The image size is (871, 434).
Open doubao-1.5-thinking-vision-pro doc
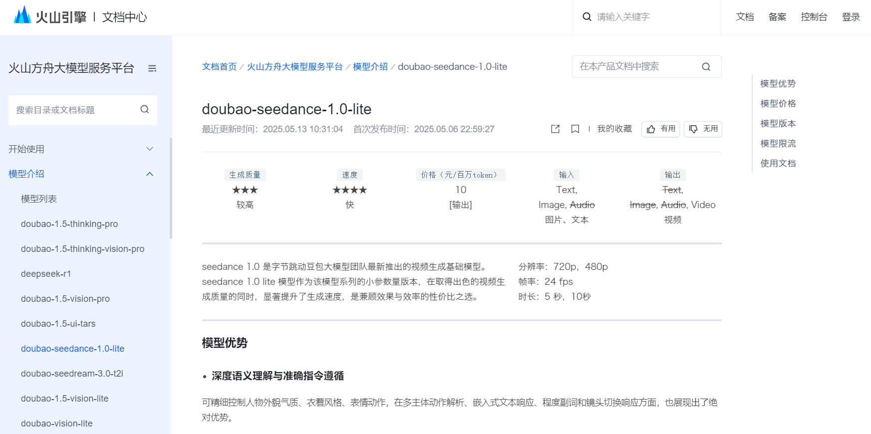pos(83,249)
